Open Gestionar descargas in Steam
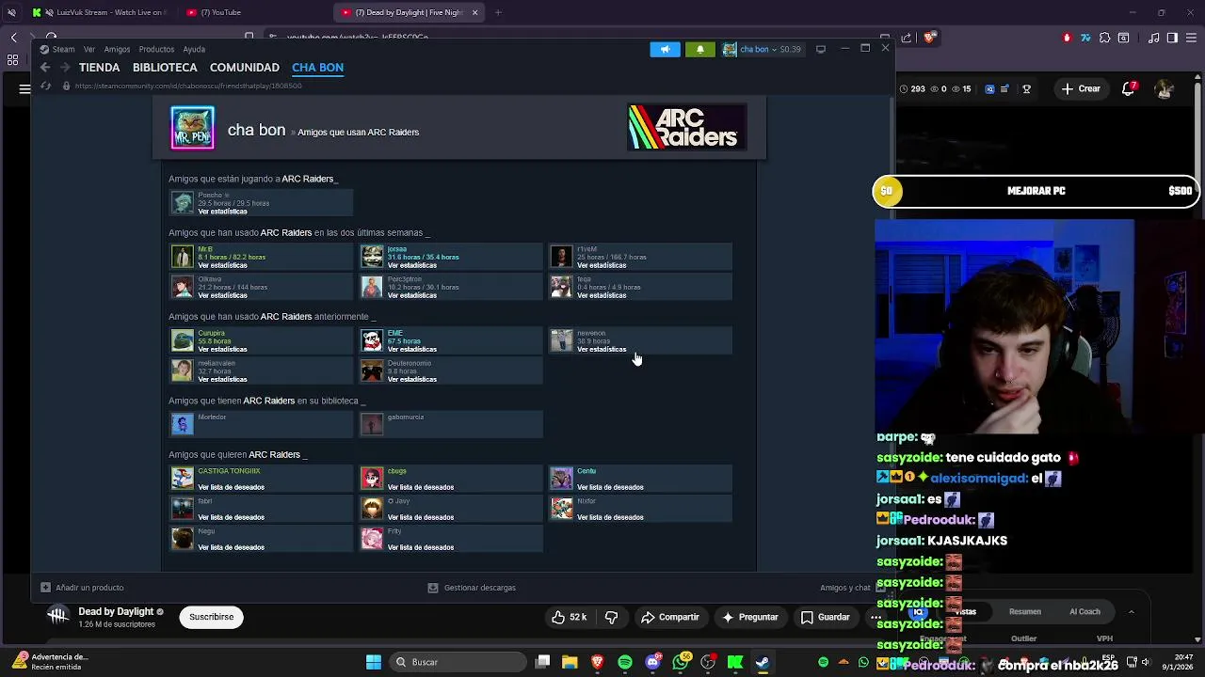This screenshot has width=1205, height=677. click(472, 588)
